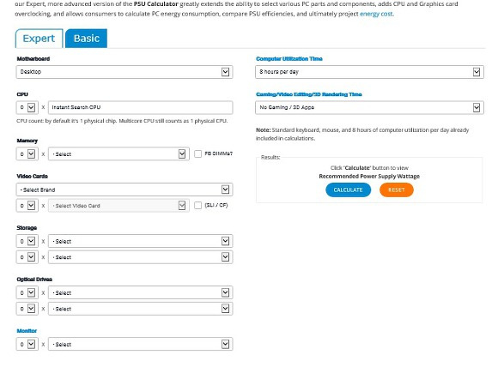Open the CPU count dropdown
Image resolution: width=498 pixels, height=385 pixels.
(27, 107)
